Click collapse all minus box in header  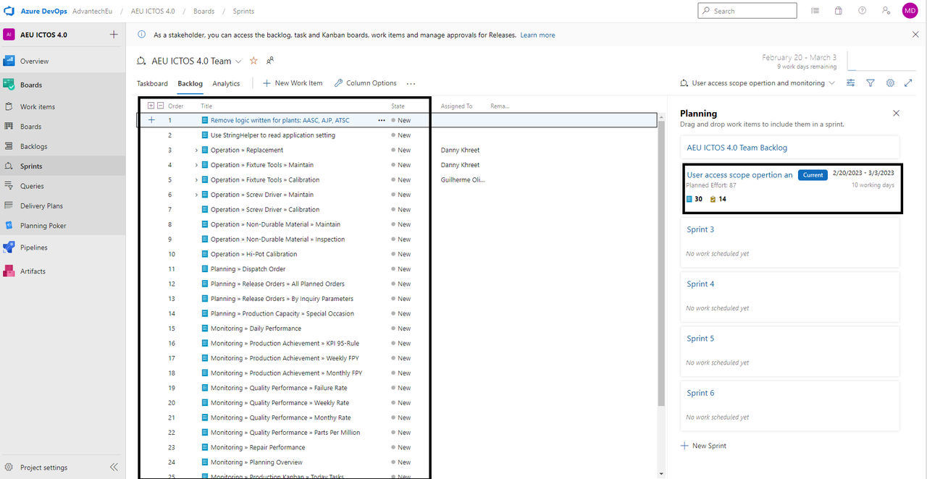(x=160, y=106)
